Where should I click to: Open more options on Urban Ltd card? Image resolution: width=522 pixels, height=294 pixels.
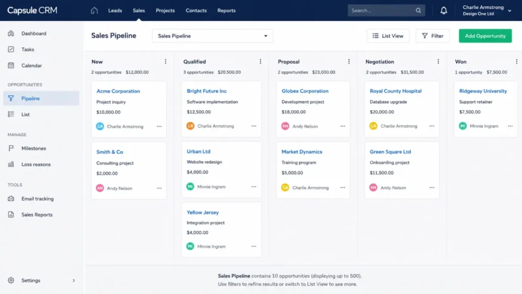coord(254,187)
